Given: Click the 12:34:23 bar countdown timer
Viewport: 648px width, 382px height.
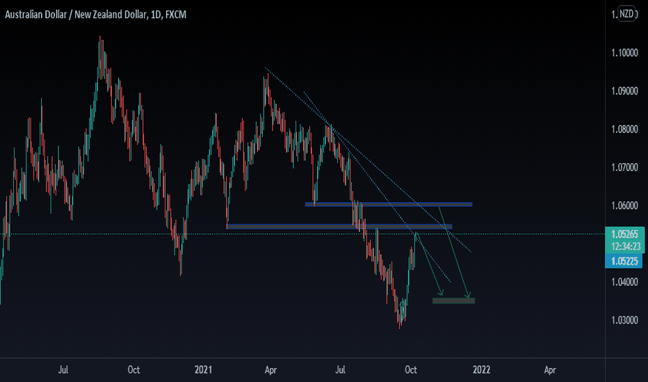Looking at the screenshot, I should tap(624, 247).
